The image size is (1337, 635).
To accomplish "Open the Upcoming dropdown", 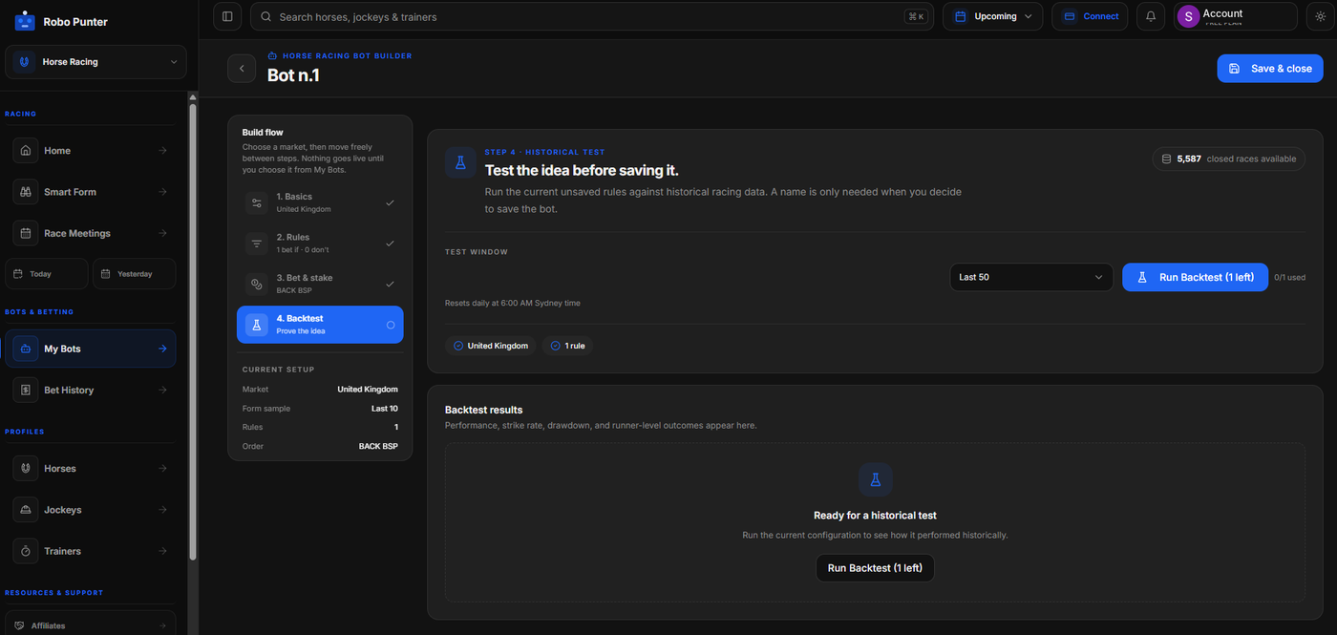I will (993, 16).
